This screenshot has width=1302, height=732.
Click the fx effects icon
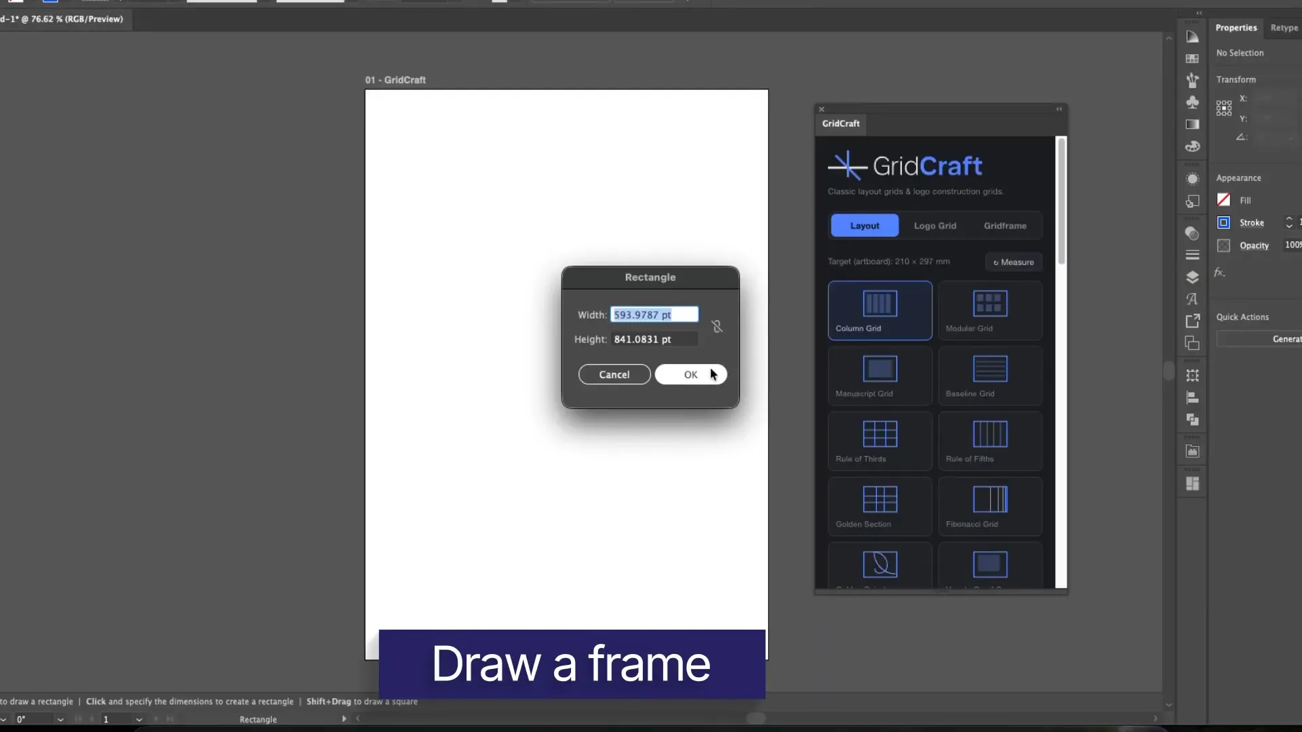[x=1219, y=272]
